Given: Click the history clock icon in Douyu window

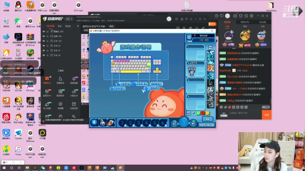Looking at the screenshot, I should [216, 16].
